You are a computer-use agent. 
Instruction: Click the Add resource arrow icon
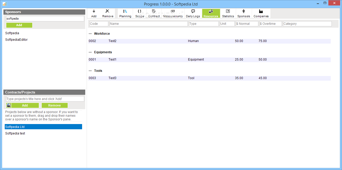coord(94,11)
